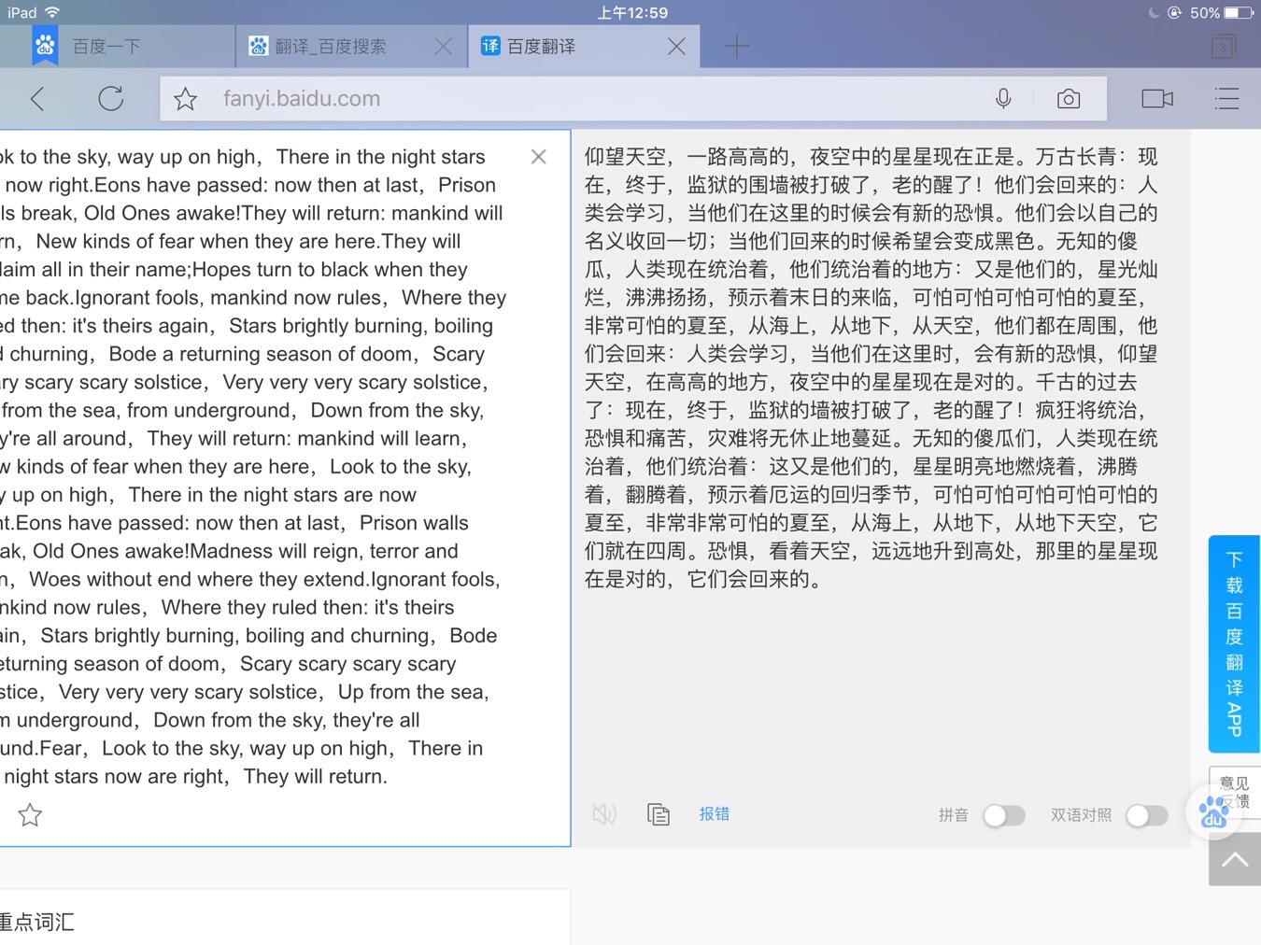
Task: Favorite this translation with star icon
Action: pos(30,815)
